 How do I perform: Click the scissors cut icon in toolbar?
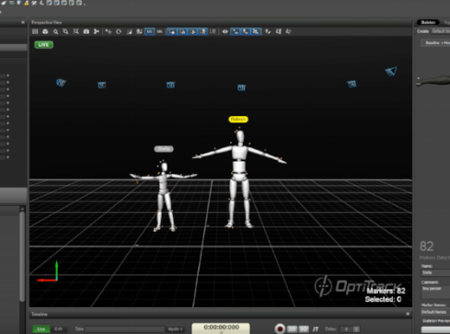[97, 31]
